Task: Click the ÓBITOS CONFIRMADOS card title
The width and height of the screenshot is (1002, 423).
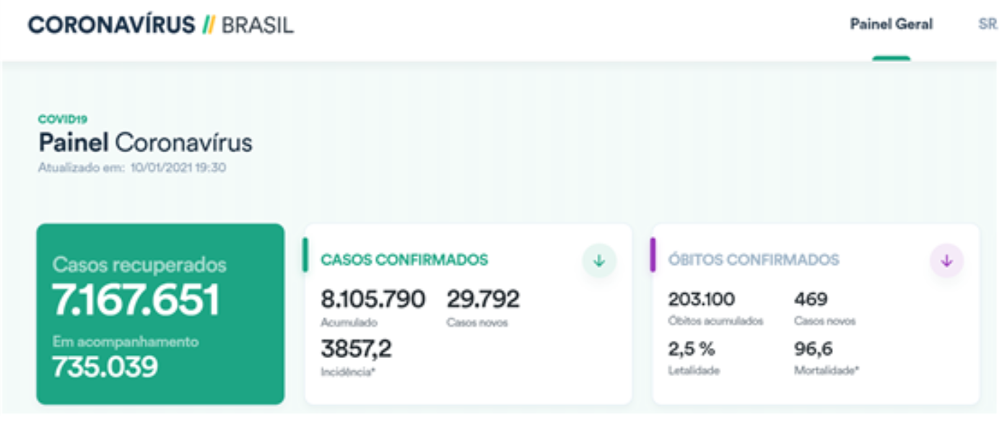Action: tap(754, 260)
